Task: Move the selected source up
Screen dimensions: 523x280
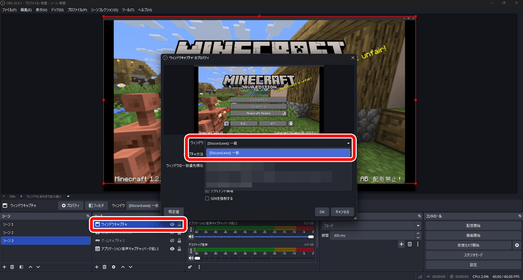Action: coord(123,267)
